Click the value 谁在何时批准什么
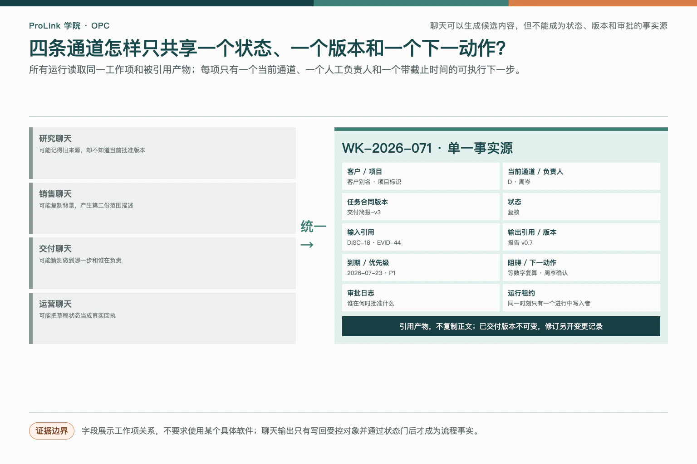The height and width of the screenshot is (464, 697). pos(371,304)
